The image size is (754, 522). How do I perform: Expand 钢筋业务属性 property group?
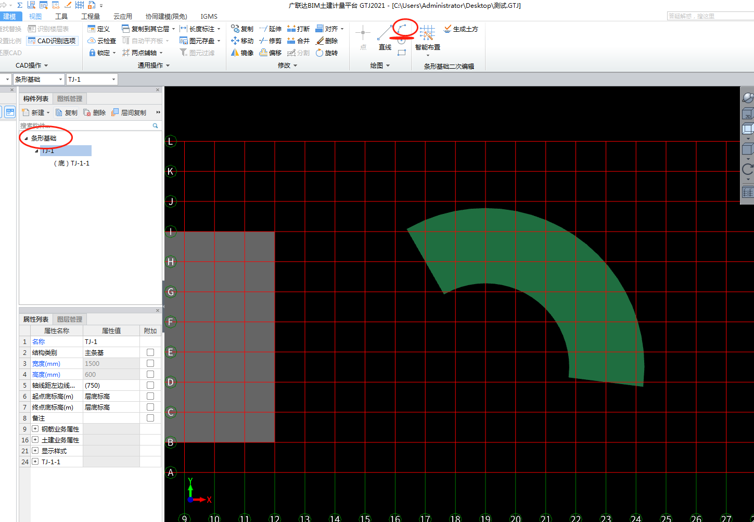coord(35,429)
